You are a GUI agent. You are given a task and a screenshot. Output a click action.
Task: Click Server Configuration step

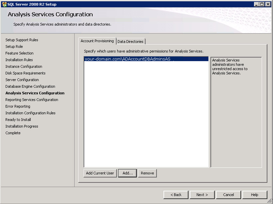click(22, 80)
